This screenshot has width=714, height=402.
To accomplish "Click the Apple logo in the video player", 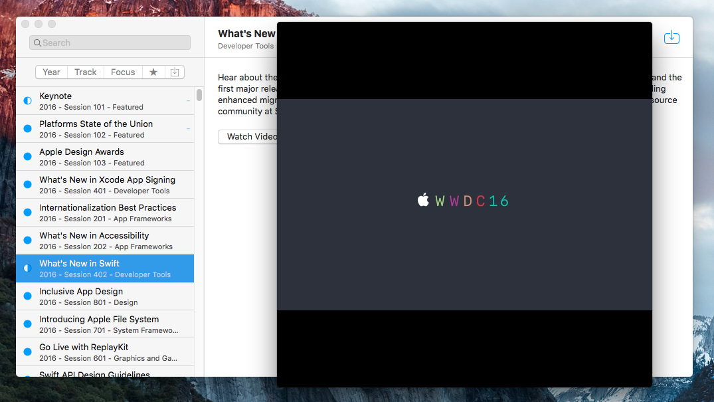I will coord(423,200).
